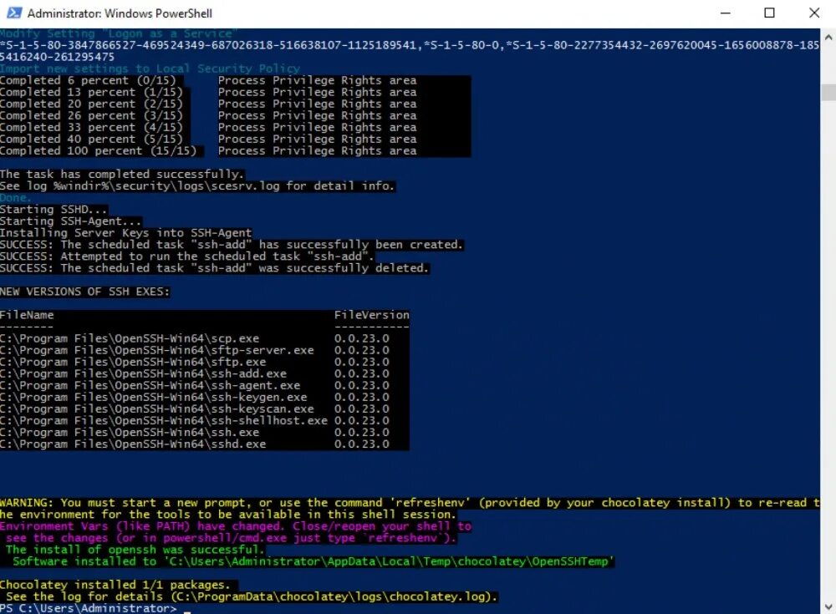Click 'Chocolatey installed 1/1 packages.' line
Viewport: 836px width, 614px height.
point(115,585)
